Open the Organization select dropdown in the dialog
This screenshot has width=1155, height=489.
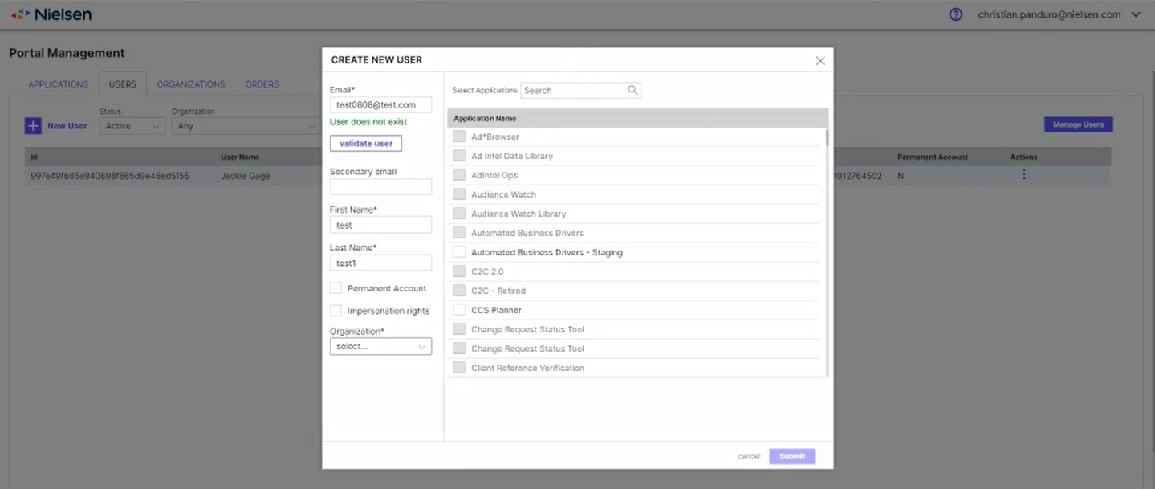point(380,346)
